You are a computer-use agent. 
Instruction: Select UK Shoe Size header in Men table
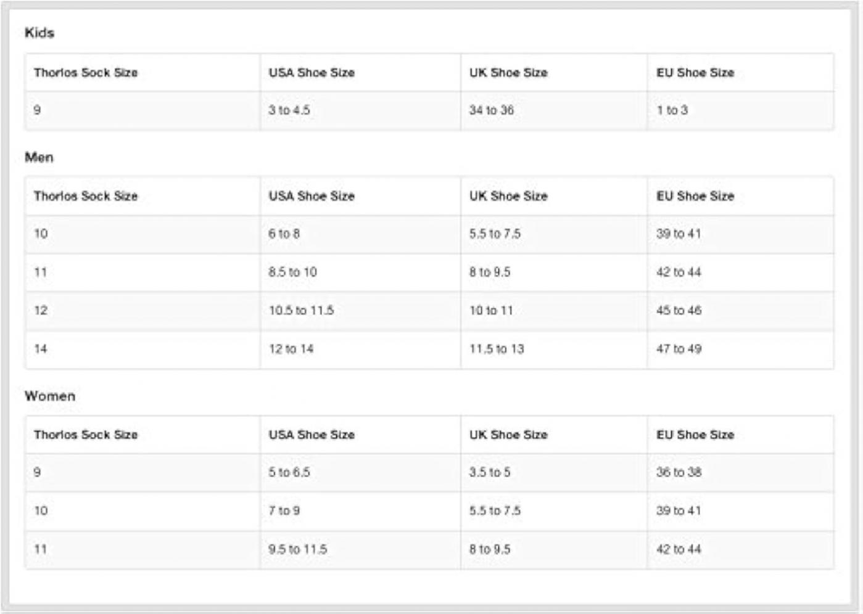coord(508,196)
